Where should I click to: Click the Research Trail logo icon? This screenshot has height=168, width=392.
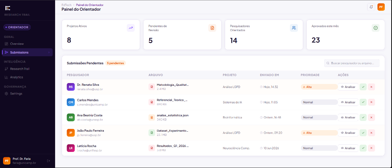pos(8,8)
